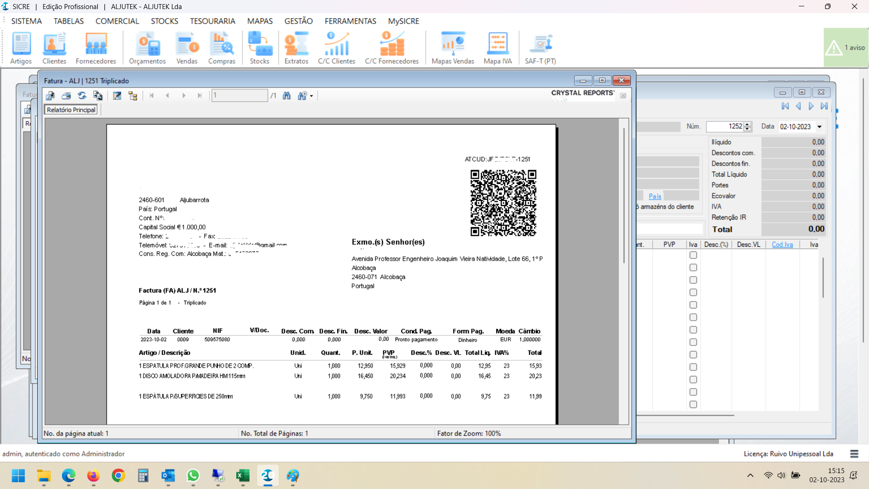Open the Fornecedores module
This screenshot has width=869, height=489.
tap(96, 48)
